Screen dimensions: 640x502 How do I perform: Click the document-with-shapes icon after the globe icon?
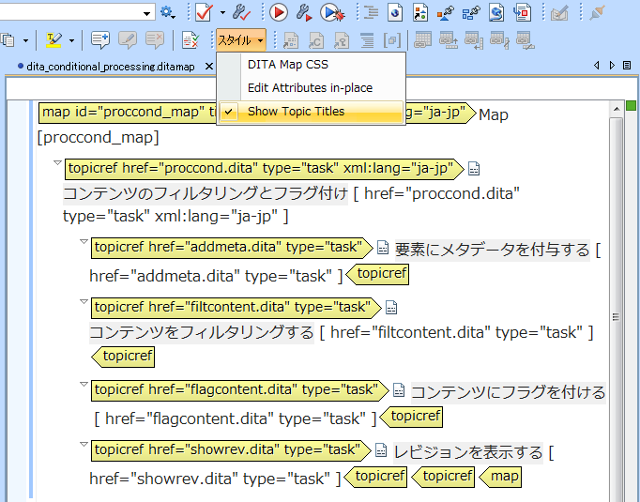(420, 12)
